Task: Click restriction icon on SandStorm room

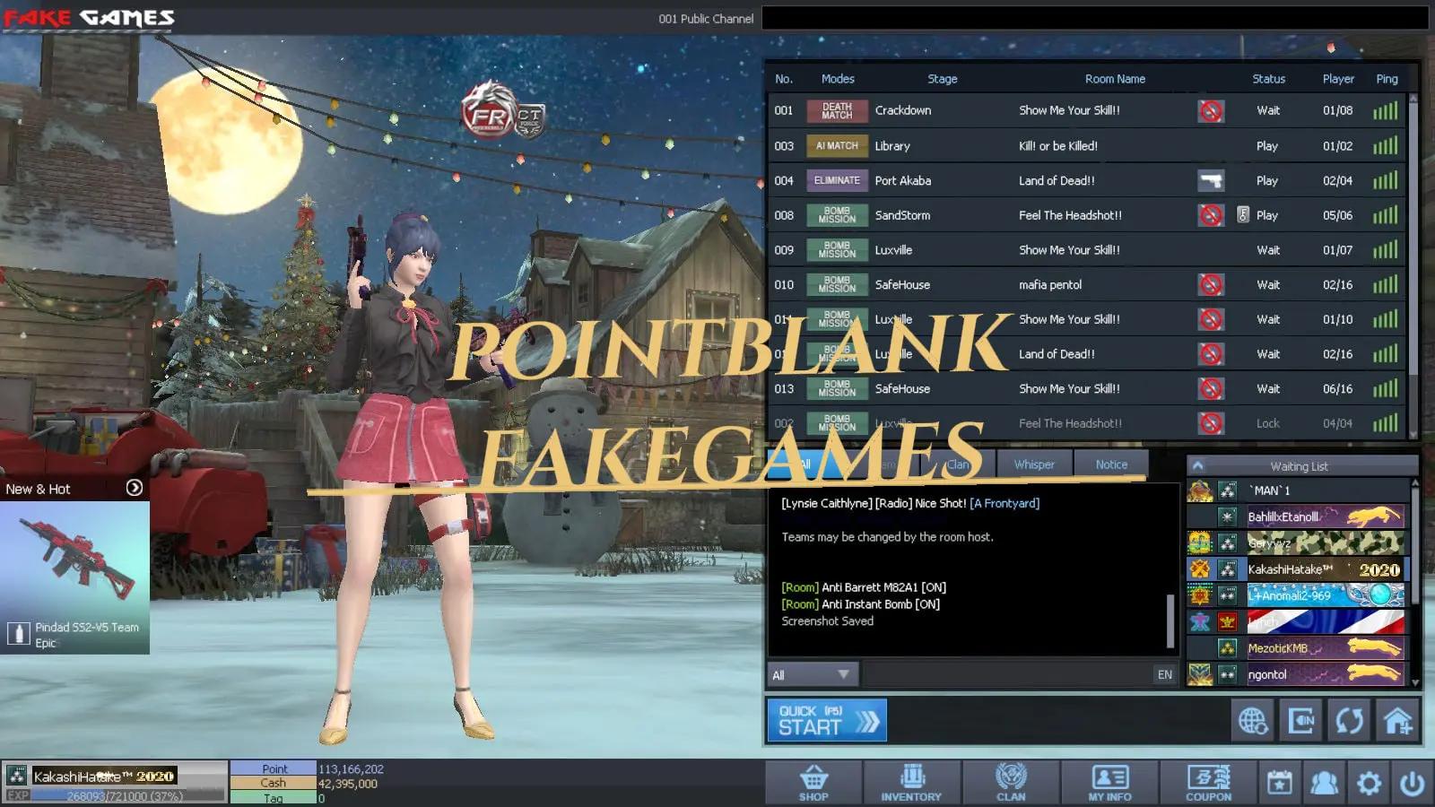Action: (1211, 215)
